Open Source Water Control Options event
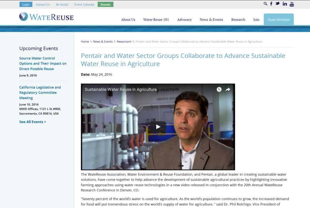 coord(43,64)
